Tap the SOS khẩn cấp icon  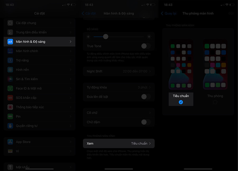click(10, 98)
